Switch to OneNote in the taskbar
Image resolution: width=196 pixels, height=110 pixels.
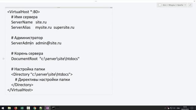point(47,108)
